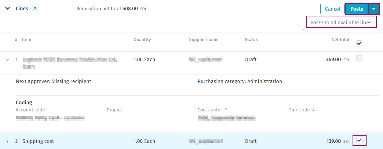The image size is (383, 149).
Task: Expand the Shipping cost line chevron
Action: point(7,142)
